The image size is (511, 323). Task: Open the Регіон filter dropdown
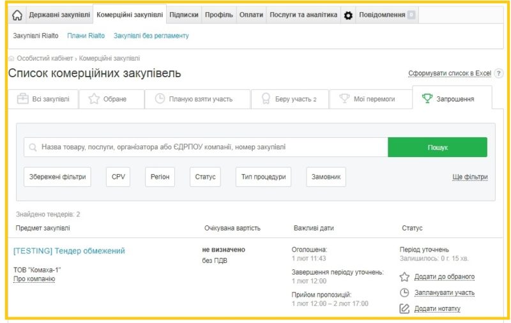tap(160, 177)
